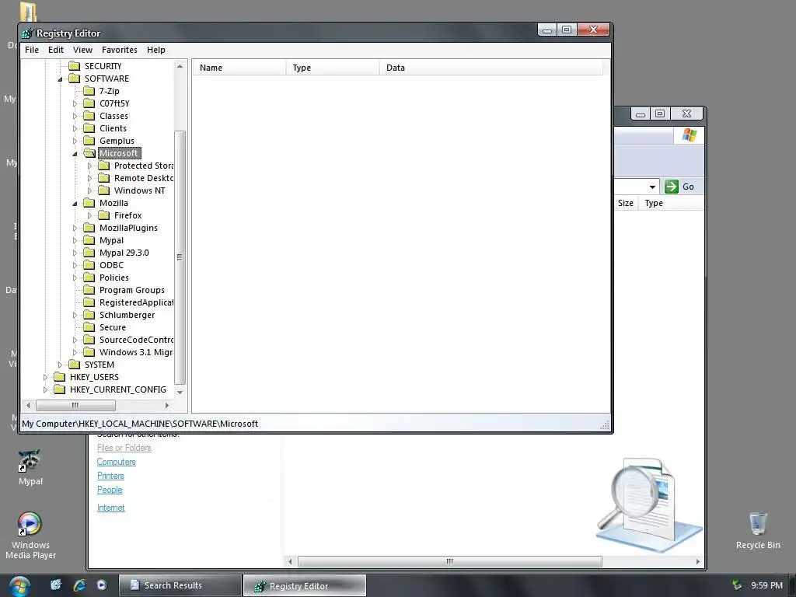Expand the Classes key
The width and height of the screenshot is (796, 597).
pyautogui.click(x=75, y=116)
